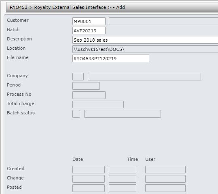Click the Created date field
The height and width of the screenshot is (194, 218).
coord(89,169)
